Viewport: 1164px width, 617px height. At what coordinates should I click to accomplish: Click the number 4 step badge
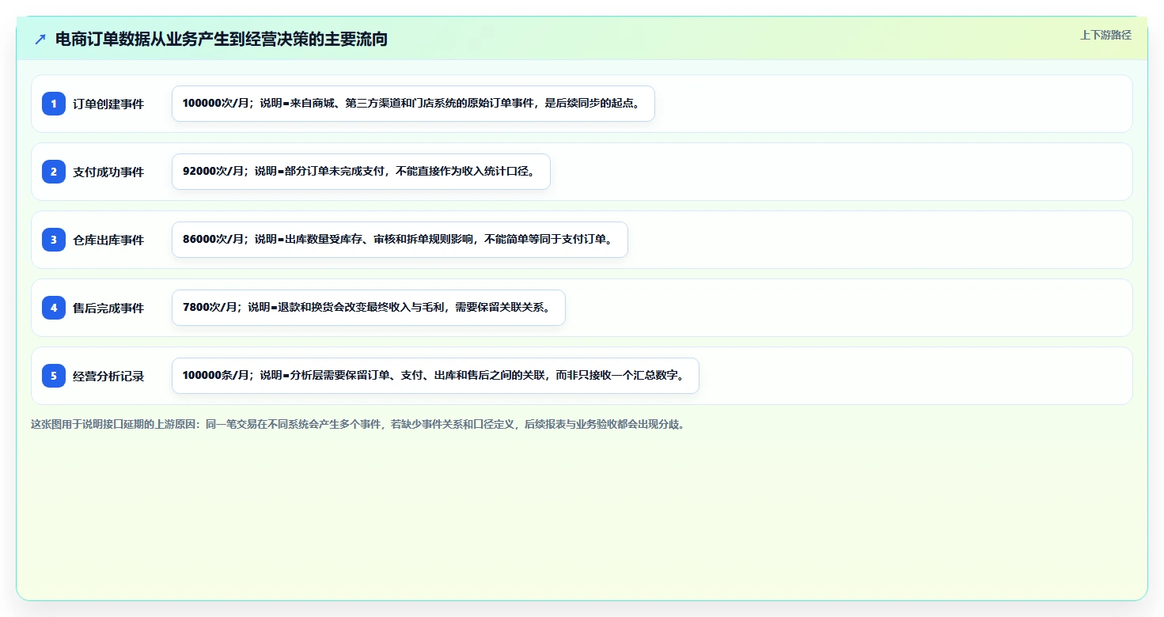click(54, 308)
